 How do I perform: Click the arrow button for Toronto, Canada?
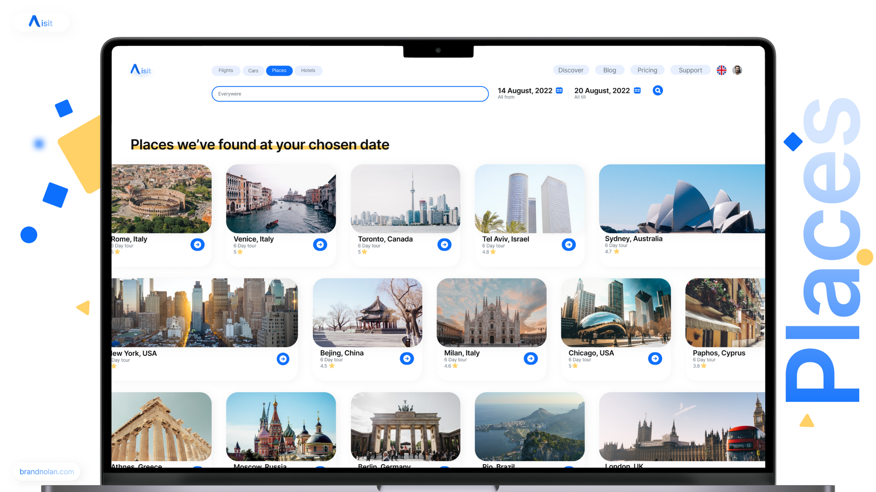coord(444,244)
